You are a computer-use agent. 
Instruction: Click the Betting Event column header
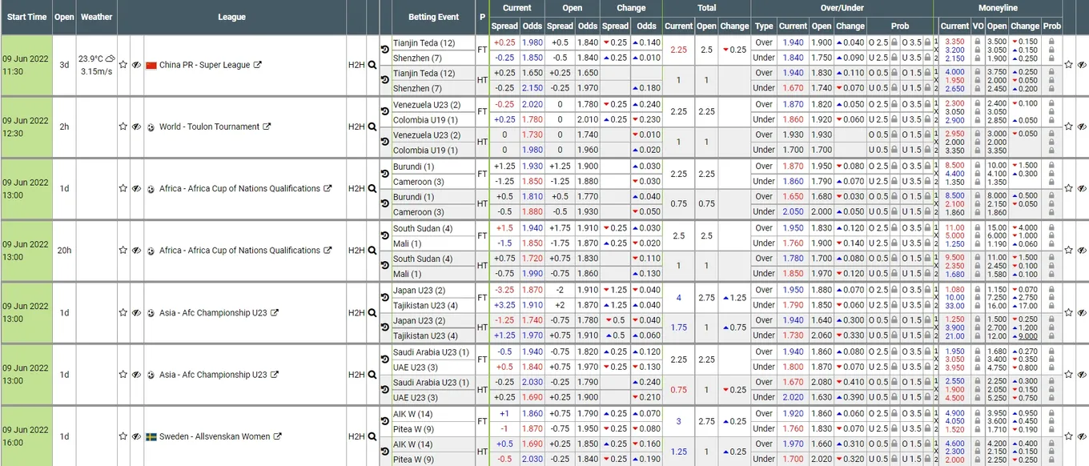tap(433, 17)
